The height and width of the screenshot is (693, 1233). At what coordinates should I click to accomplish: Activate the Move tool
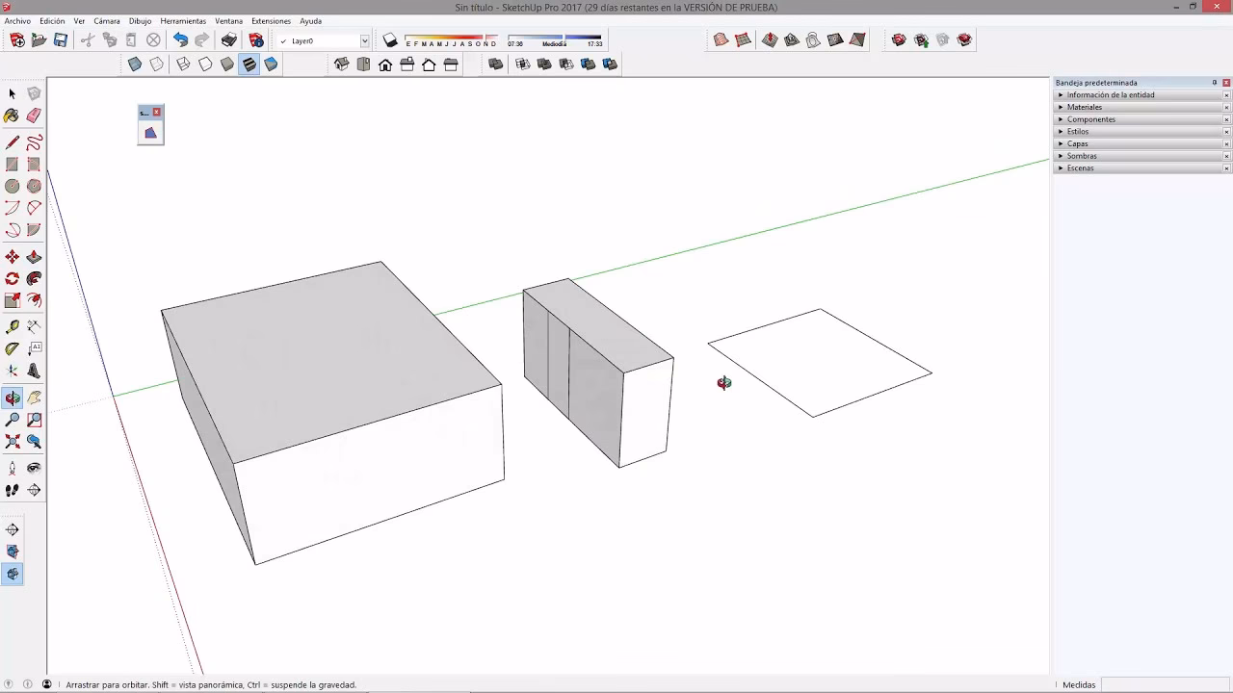(12, 256)
